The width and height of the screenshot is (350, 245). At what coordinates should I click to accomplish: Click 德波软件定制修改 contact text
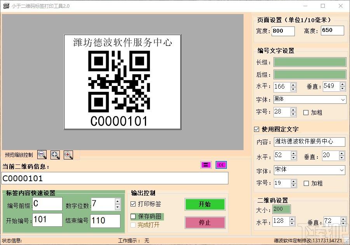(308, 241)
